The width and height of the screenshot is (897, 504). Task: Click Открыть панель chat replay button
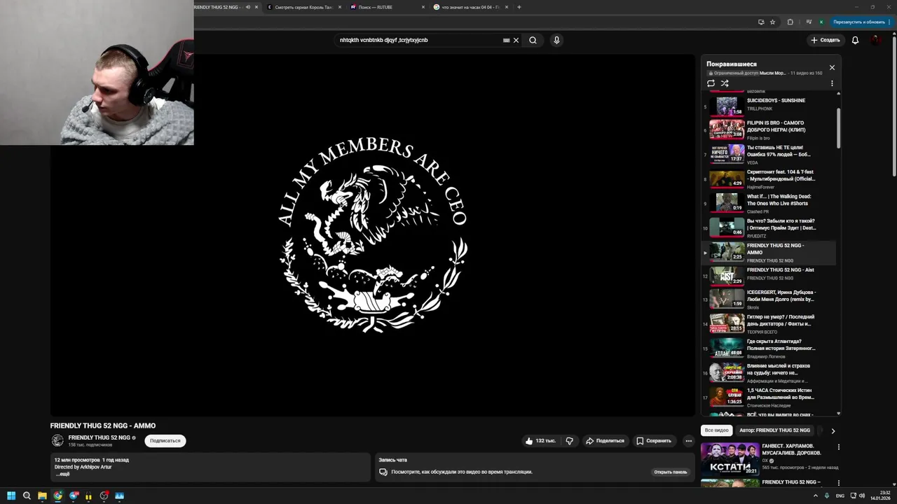pos(670,472)
